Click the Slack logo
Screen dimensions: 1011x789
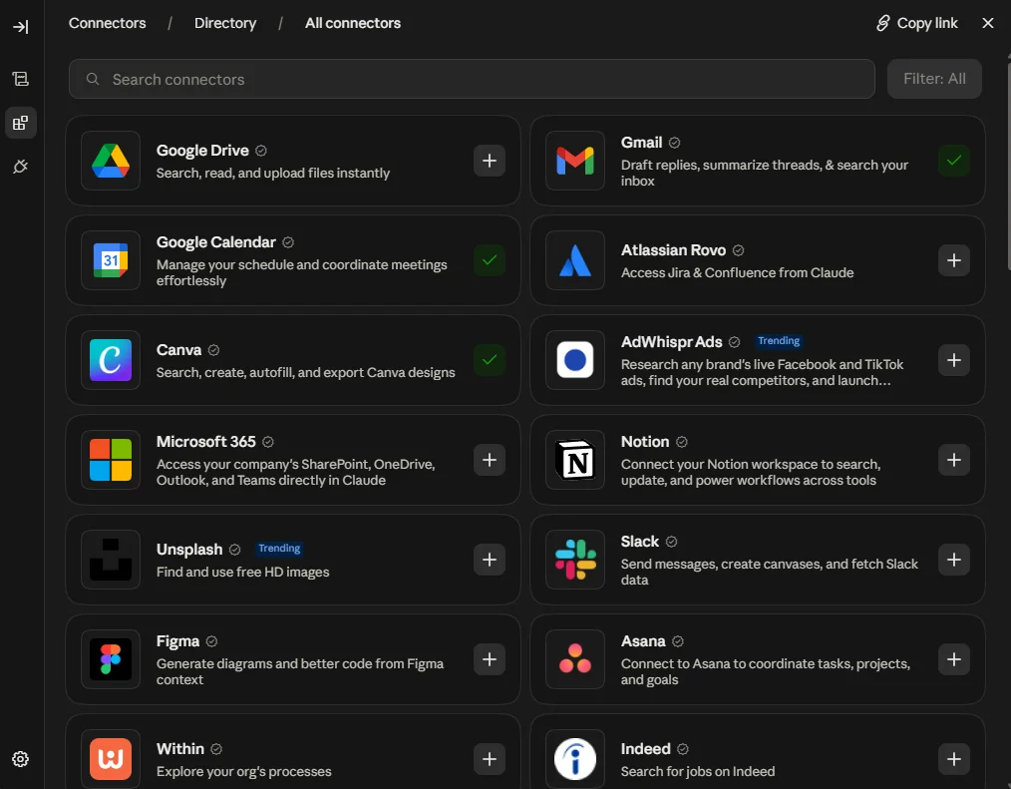pyautogui.click(x=575, y=560)
